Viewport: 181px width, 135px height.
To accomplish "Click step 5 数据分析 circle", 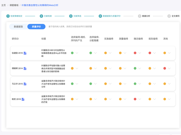I will coord(140,16).
